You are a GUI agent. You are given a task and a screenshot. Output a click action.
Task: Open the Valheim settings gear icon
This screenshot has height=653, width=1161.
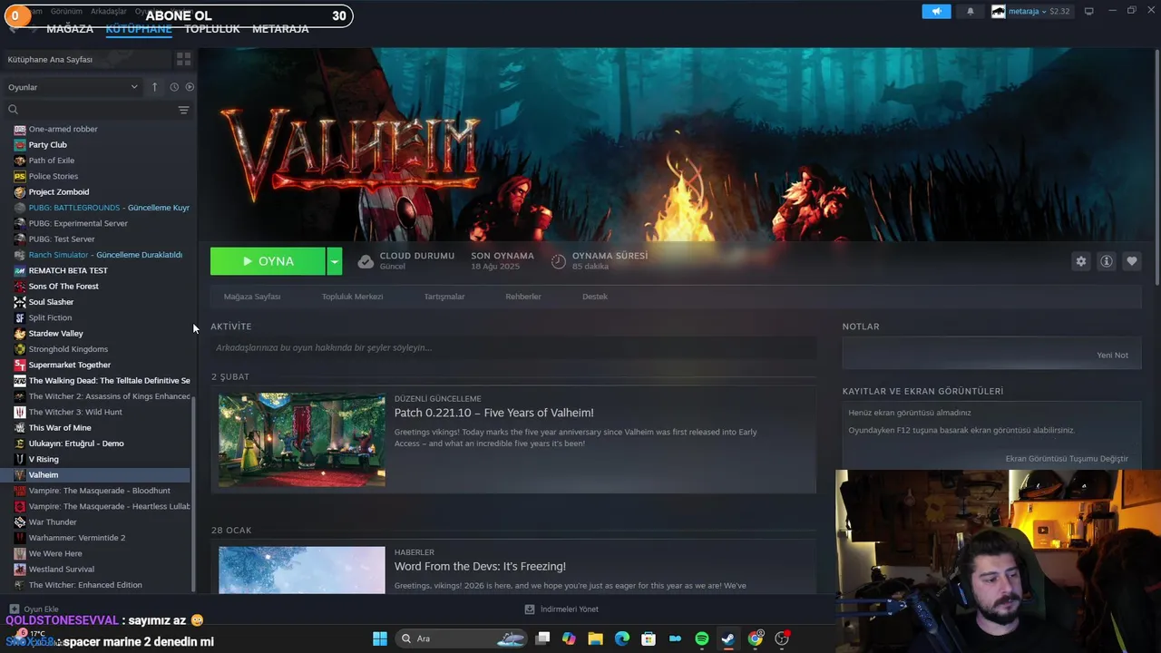coord(1080,261)
